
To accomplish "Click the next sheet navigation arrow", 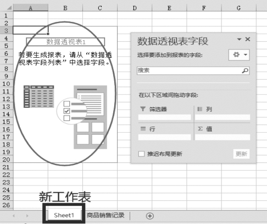I will (x=27, y=216).
